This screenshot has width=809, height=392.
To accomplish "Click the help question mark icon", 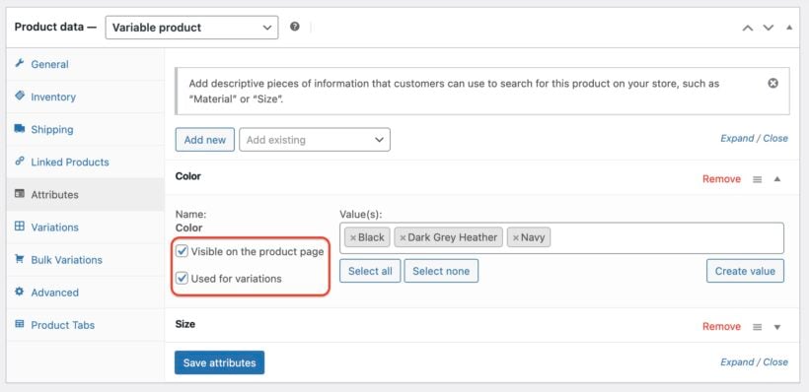I will click(x=295, y=27).
